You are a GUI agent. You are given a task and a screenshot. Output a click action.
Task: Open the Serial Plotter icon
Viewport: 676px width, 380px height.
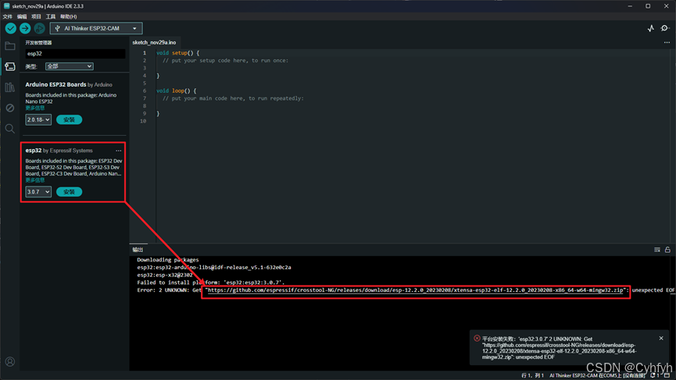[650, 28]
